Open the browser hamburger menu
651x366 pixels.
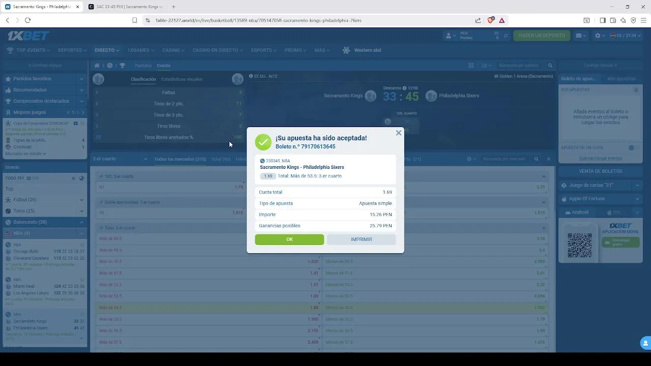click(644, 20)
